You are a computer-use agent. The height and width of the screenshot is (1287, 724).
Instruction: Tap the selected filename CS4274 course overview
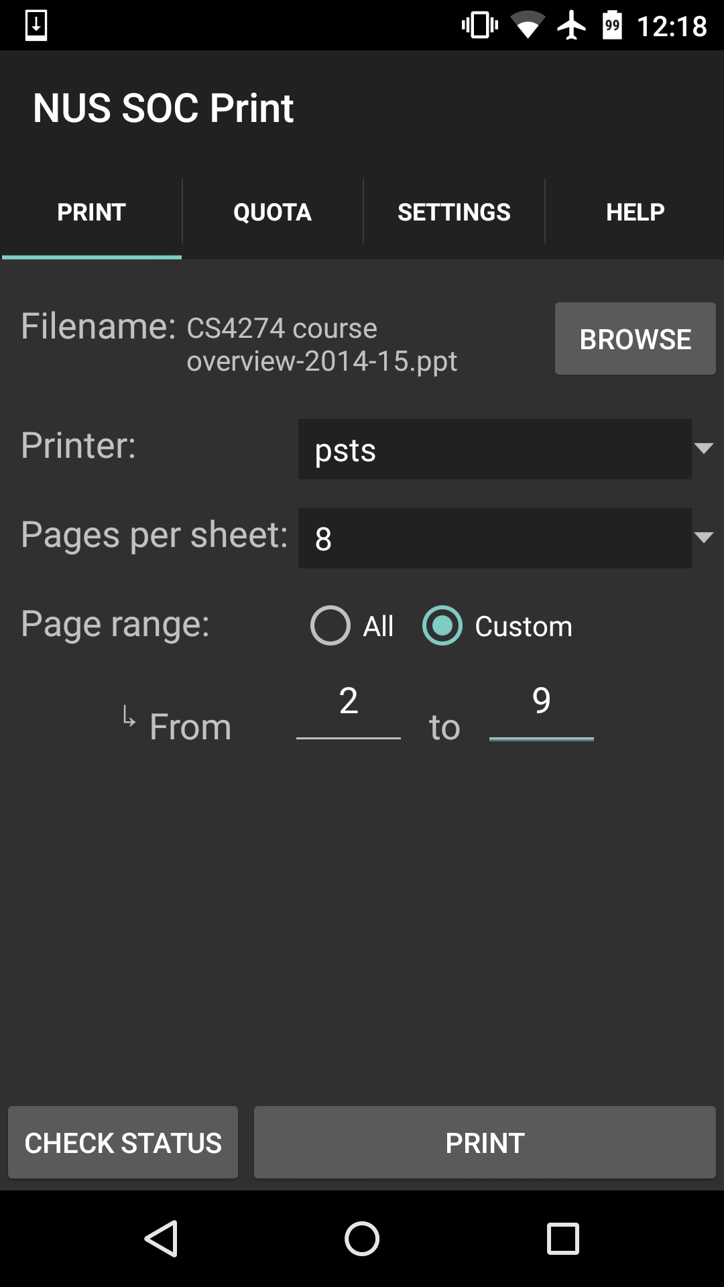coord(322,345)
